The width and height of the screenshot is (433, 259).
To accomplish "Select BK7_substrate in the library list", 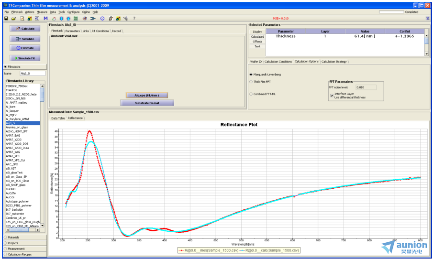I will (x=22, y=214).
